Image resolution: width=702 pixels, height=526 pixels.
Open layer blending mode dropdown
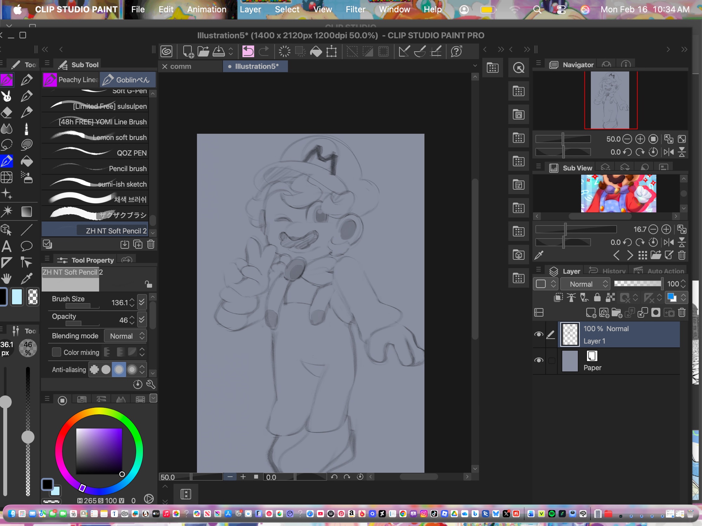pyautogui.click(x=585, y=284)
